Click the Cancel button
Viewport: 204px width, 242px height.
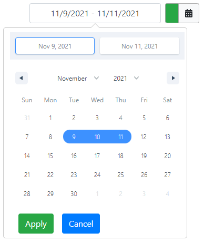[81, 224]
